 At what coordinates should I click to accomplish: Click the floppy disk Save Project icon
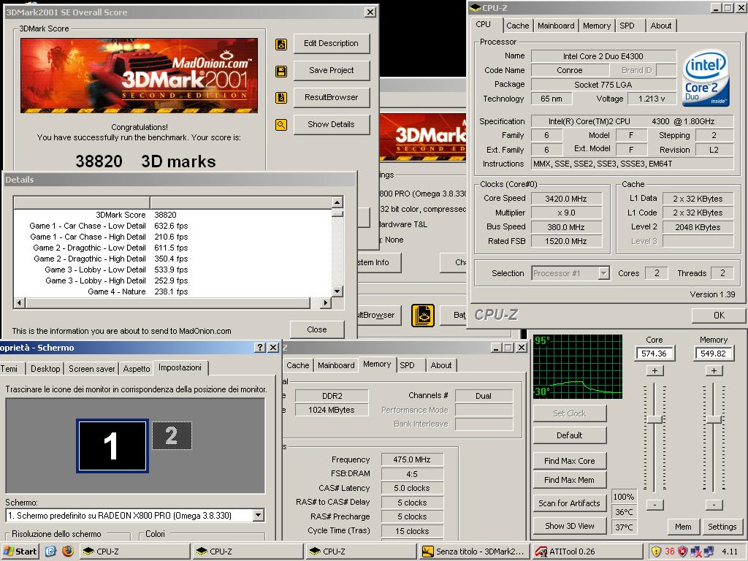pyautogui.click(x=281, y=72)
